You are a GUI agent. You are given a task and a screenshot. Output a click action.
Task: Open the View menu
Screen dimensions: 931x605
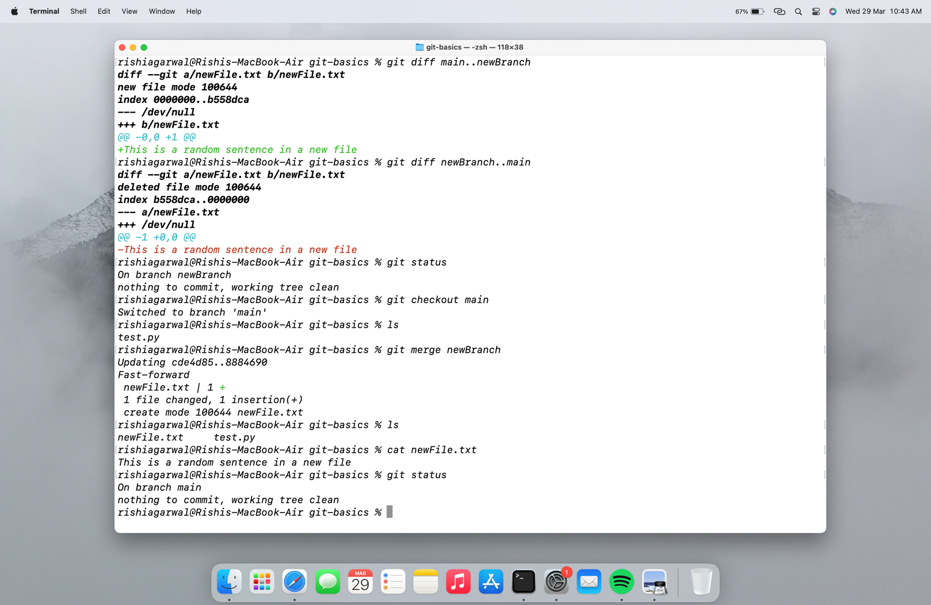point(129,11)
